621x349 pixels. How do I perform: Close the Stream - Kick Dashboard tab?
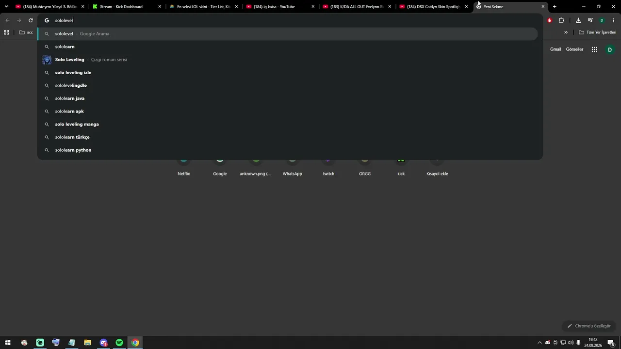(x=160, y=7)
